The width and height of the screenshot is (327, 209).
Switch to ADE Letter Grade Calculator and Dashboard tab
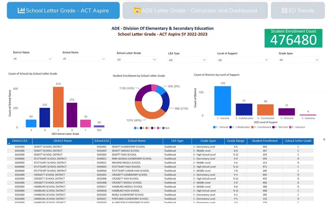195,11
